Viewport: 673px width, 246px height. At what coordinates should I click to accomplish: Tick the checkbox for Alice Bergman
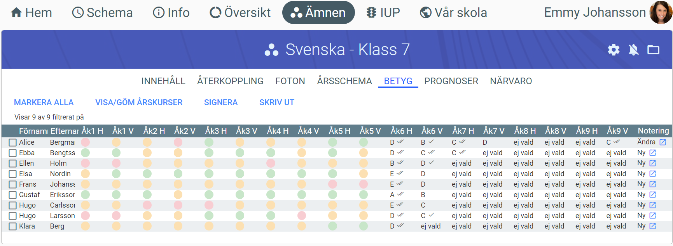(13, 142)
